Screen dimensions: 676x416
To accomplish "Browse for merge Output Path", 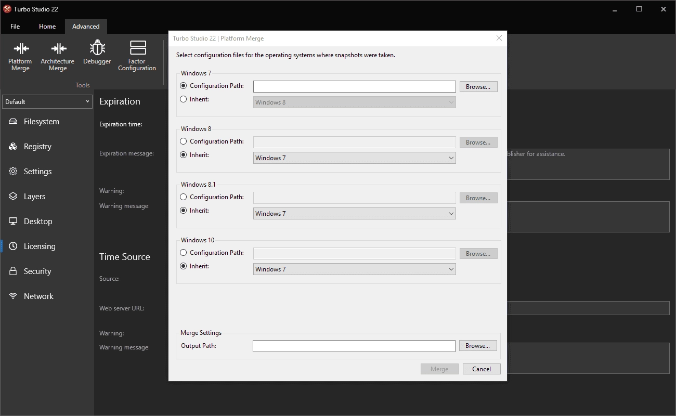I will pyautogui.click(x=478, y=346).
